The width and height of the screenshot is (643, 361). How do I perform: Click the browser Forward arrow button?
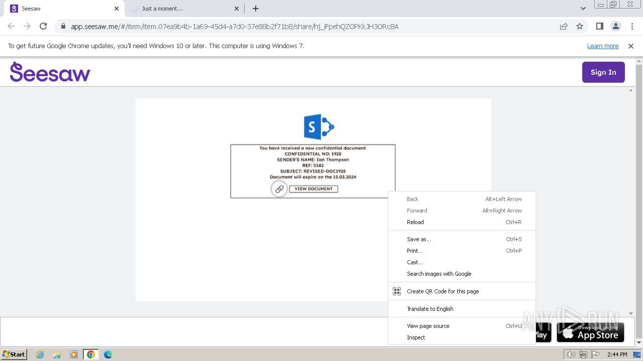tap(27, 26)
